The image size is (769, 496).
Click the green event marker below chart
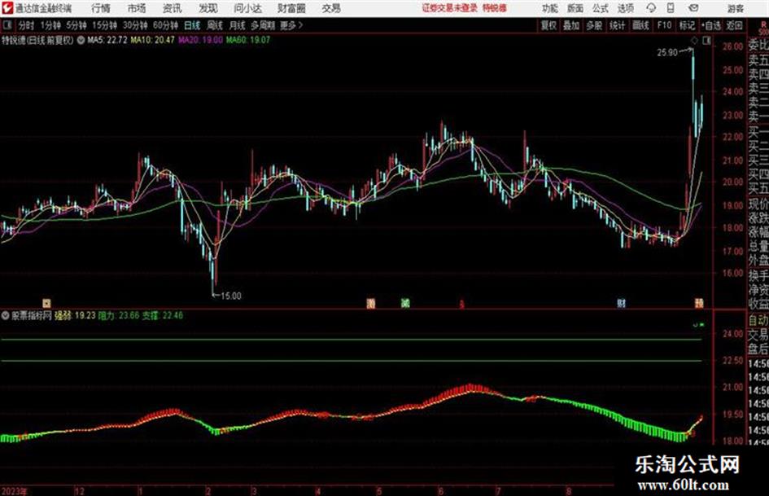point(405,304)
